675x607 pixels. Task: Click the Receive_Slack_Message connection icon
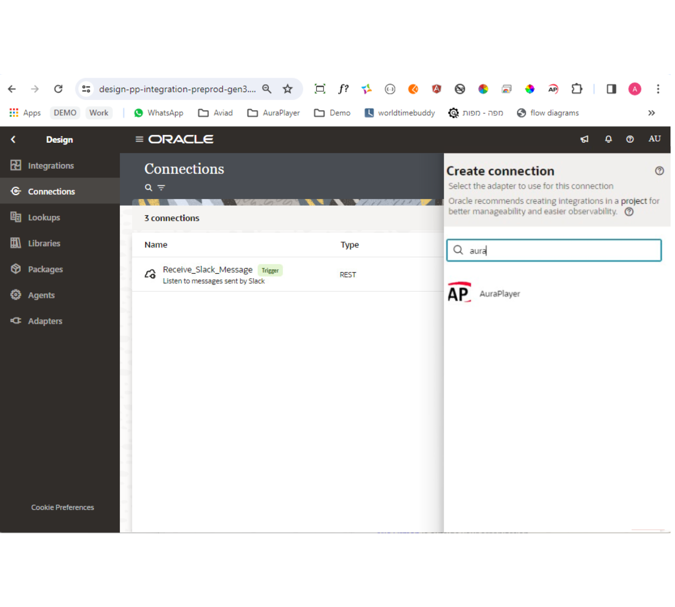click(x=150, y=274)
